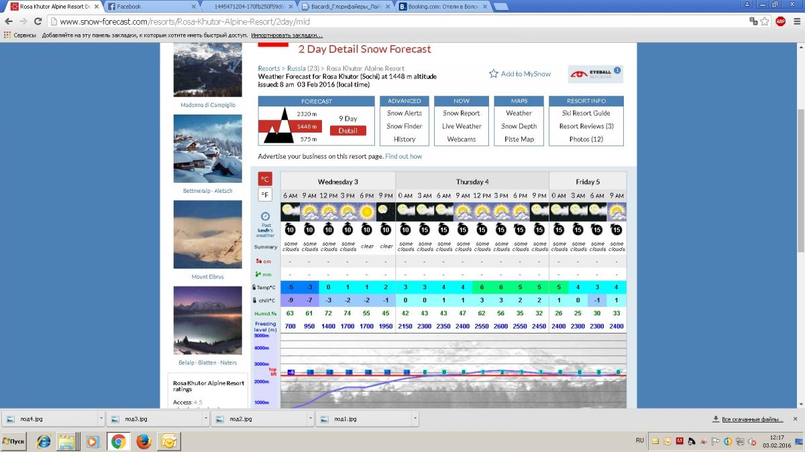Screen dimensions: 805x452
Task: Open Outlook from the taskbar
Action: (168, 442)
